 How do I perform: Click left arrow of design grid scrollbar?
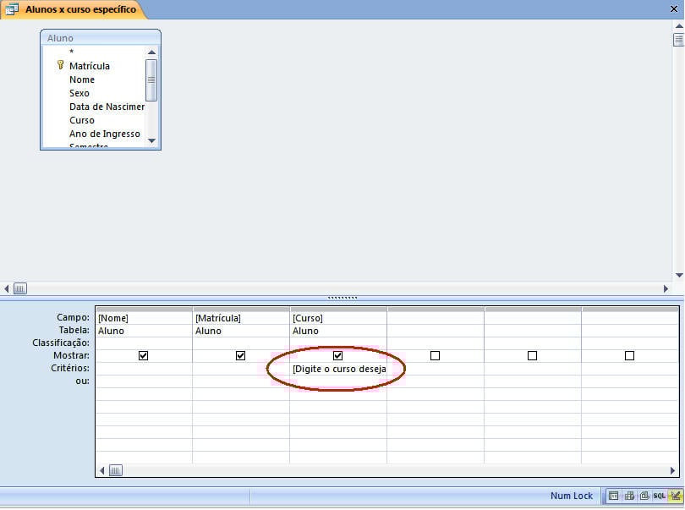tap(101, 470)
